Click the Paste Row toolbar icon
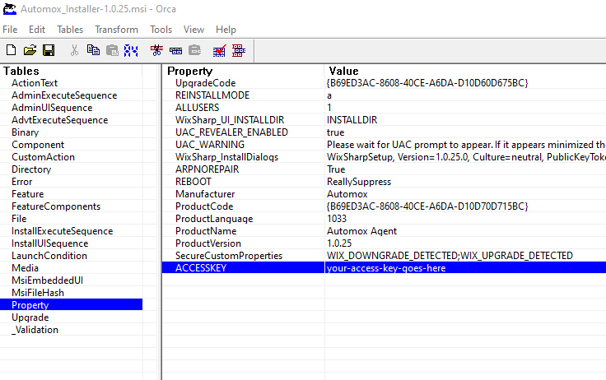The height and width of the screenshot is (380, 606). (195, 50)
